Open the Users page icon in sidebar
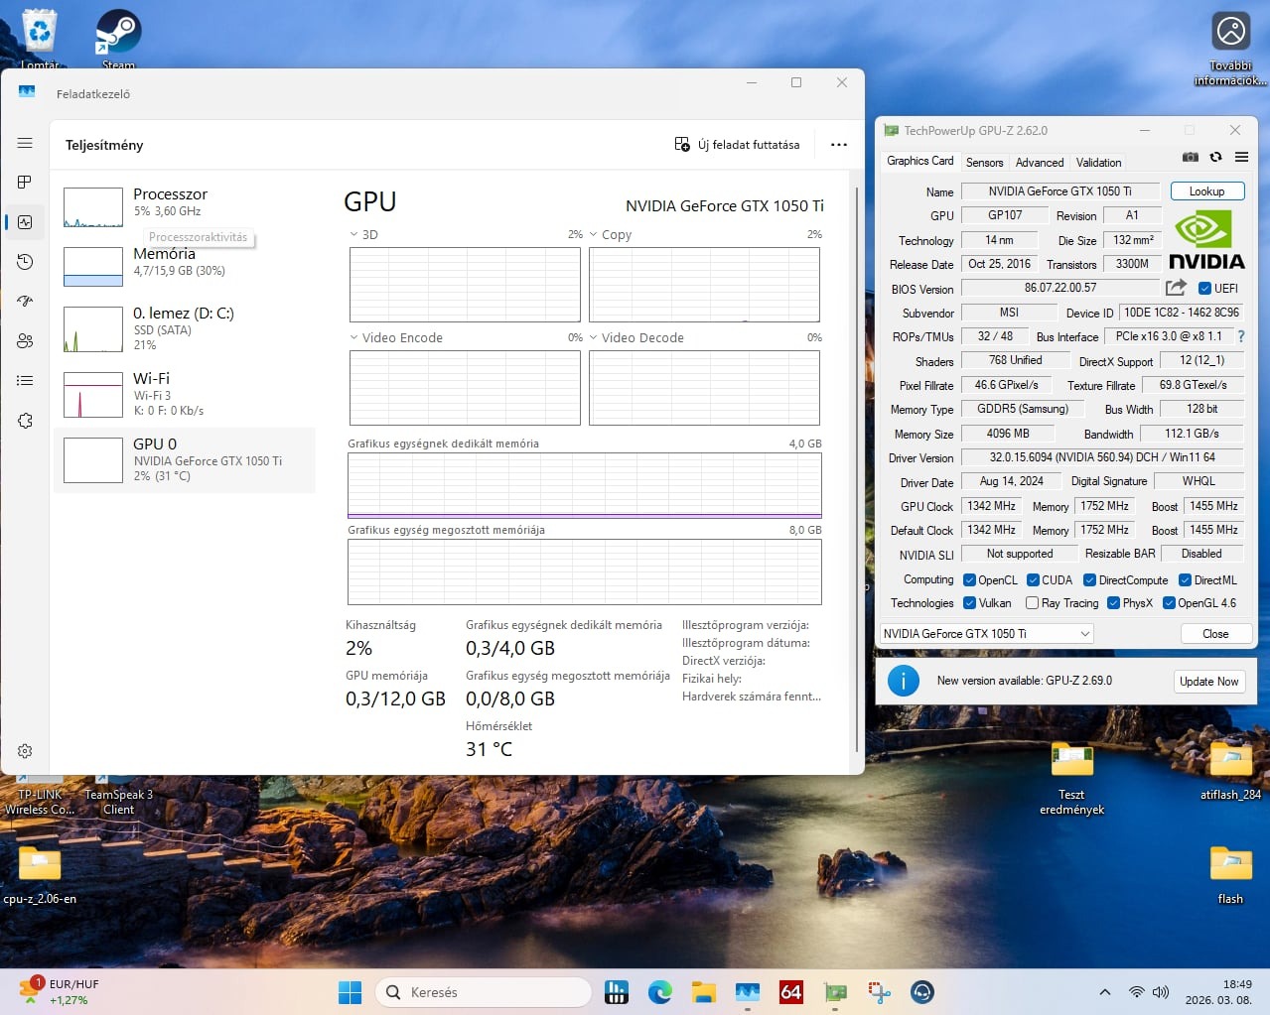Viewport: 1270px width, 1015px height. coord(25,341)
